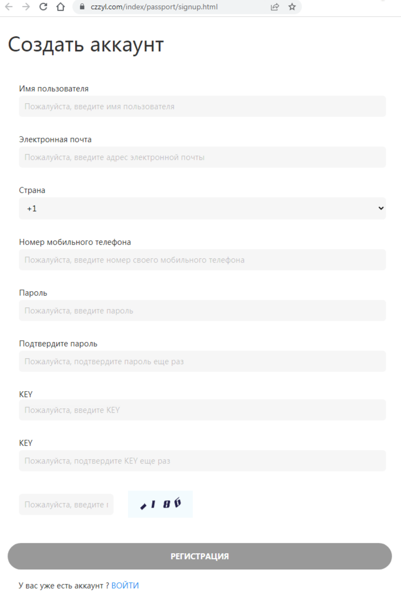Bookmark this page with the star
The image size is (401, 591).
292,7
